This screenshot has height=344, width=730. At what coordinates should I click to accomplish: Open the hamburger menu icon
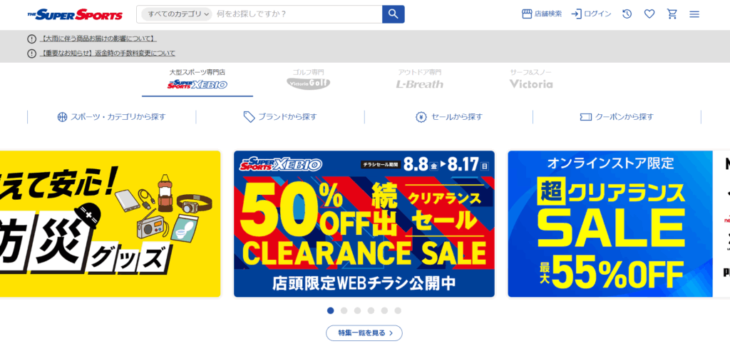pyautogui.click(x=694, y=14)
